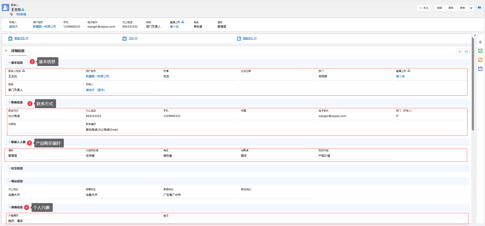
Task: Click the green bookmark icon in right sidebar
Action: pyautogui.click(x=480, y=51)
